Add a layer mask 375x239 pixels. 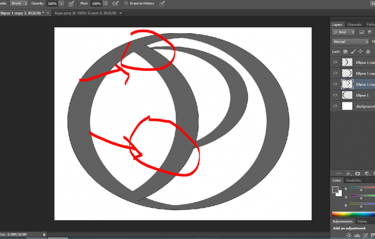(x=357, y=174)
